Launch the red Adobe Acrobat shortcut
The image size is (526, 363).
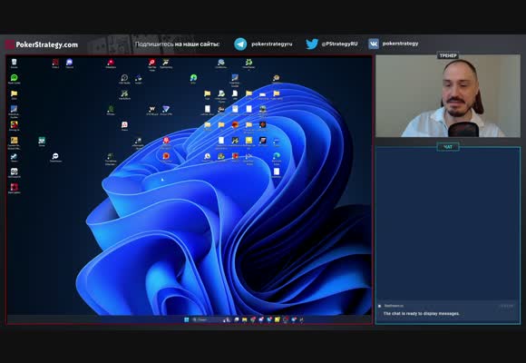(x=124, y=126)
